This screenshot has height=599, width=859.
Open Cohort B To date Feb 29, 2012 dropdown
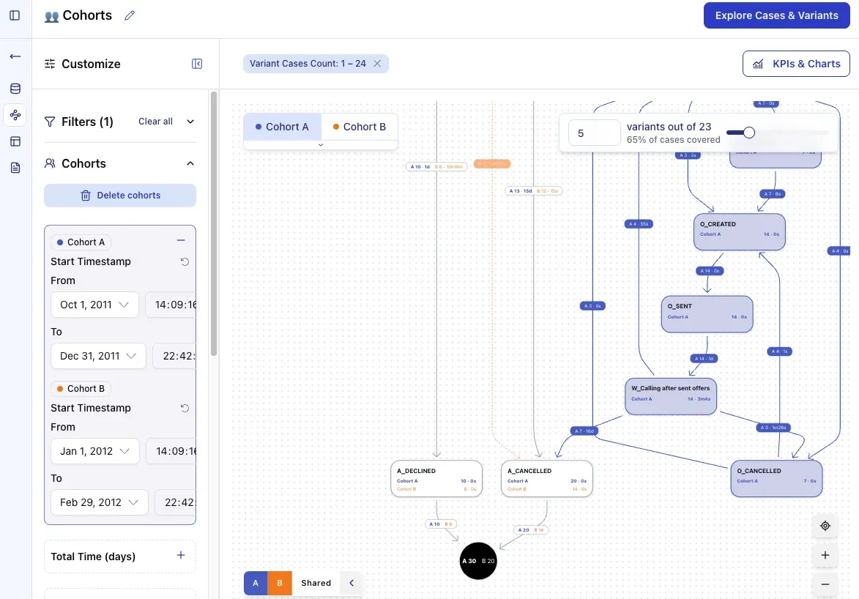pos(100,502)
